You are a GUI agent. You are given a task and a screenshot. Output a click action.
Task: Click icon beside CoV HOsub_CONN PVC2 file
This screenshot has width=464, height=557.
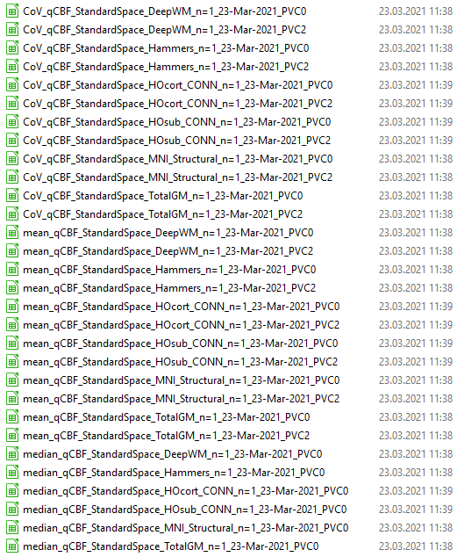pos(12,141)
